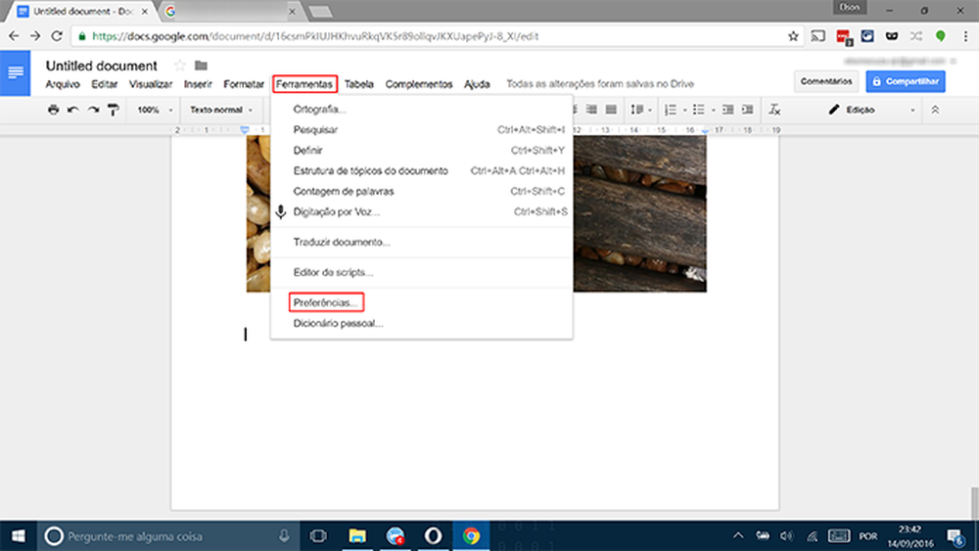Insert a bulleted list
Screen dimensions: 979x551
699,110
